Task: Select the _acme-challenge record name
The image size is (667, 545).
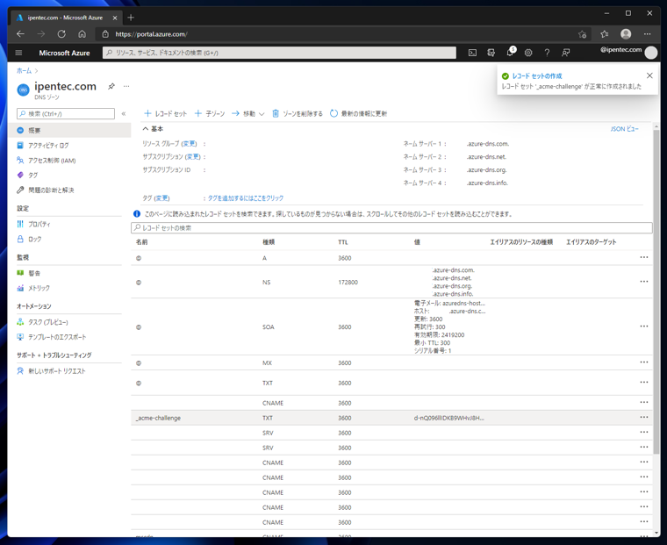Action: [158, 418]
